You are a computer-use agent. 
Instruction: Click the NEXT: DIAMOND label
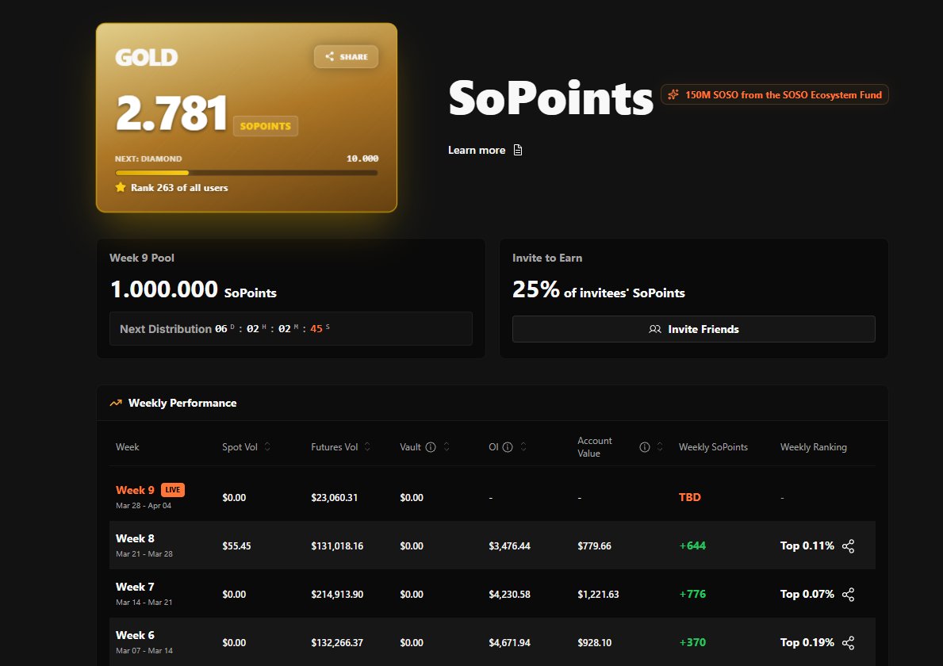click(148, 159)
